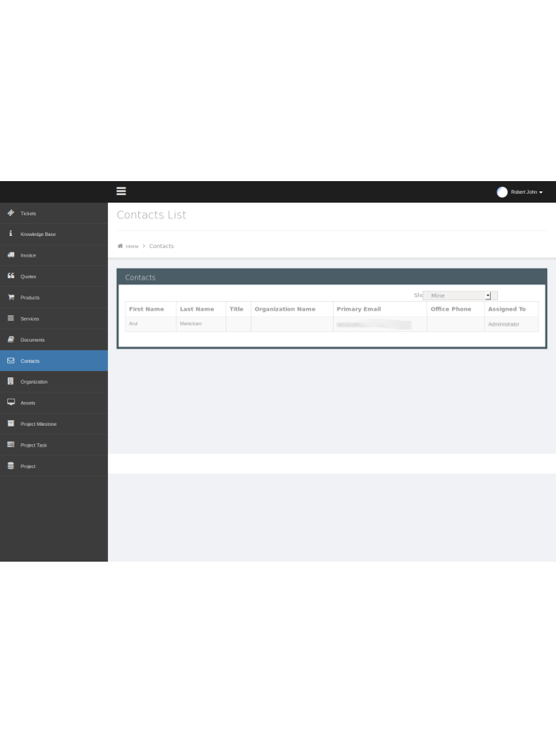Image resolution: width=556 pixels, height=742 pixels.
Task: Open Knowledge Base info icon
Action: 11,234
